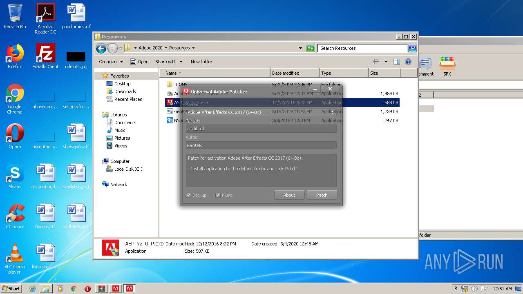523x294 pixels.
Task: Select Computer in the navigation pane
Action: coord(120,161)
